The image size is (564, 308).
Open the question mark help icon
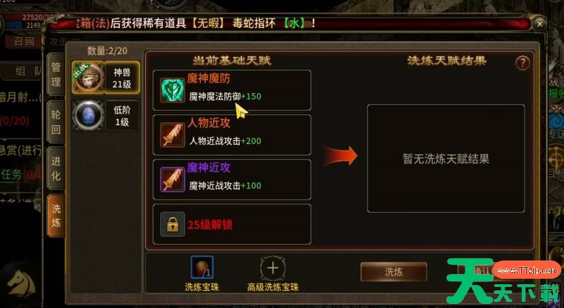[x=522, y=63]
